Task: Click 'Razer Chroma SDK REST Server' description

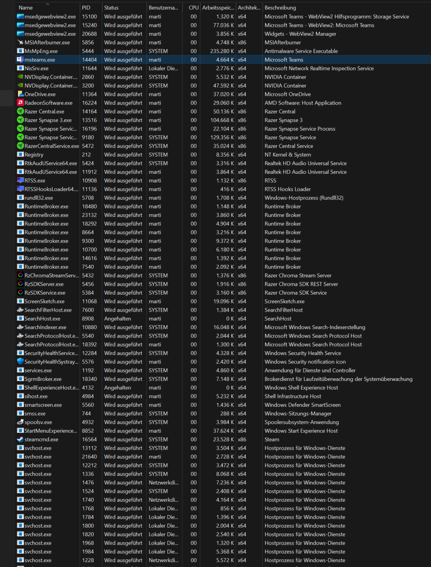Action: (x=301, y=284)
